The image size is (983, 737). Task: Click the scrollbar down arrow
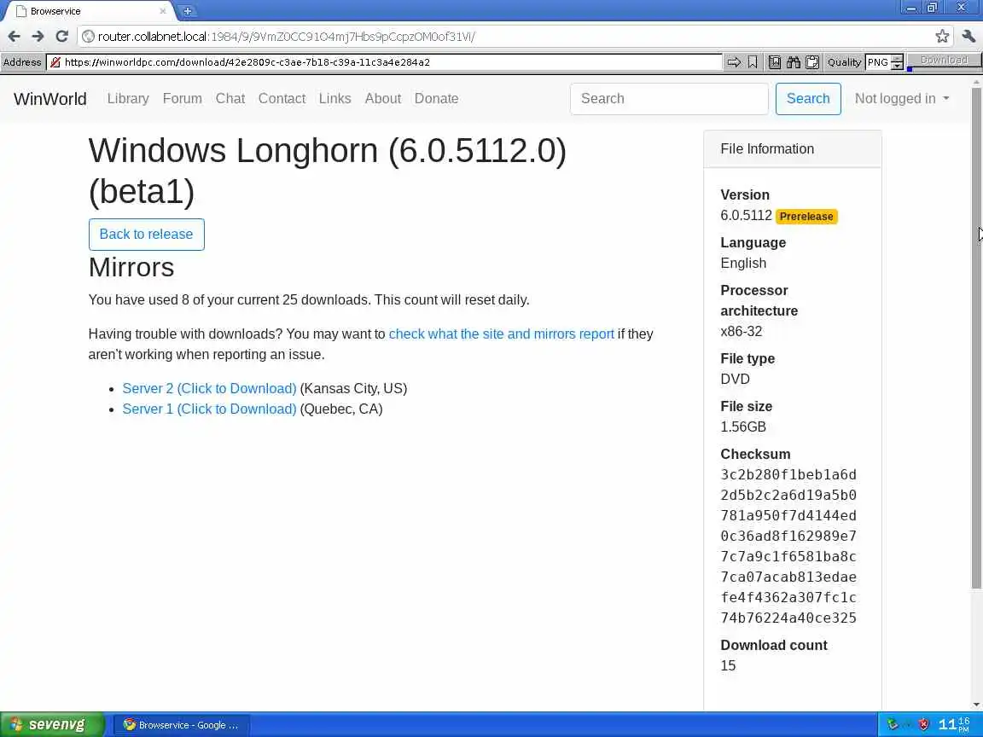[x=976, y=705]
